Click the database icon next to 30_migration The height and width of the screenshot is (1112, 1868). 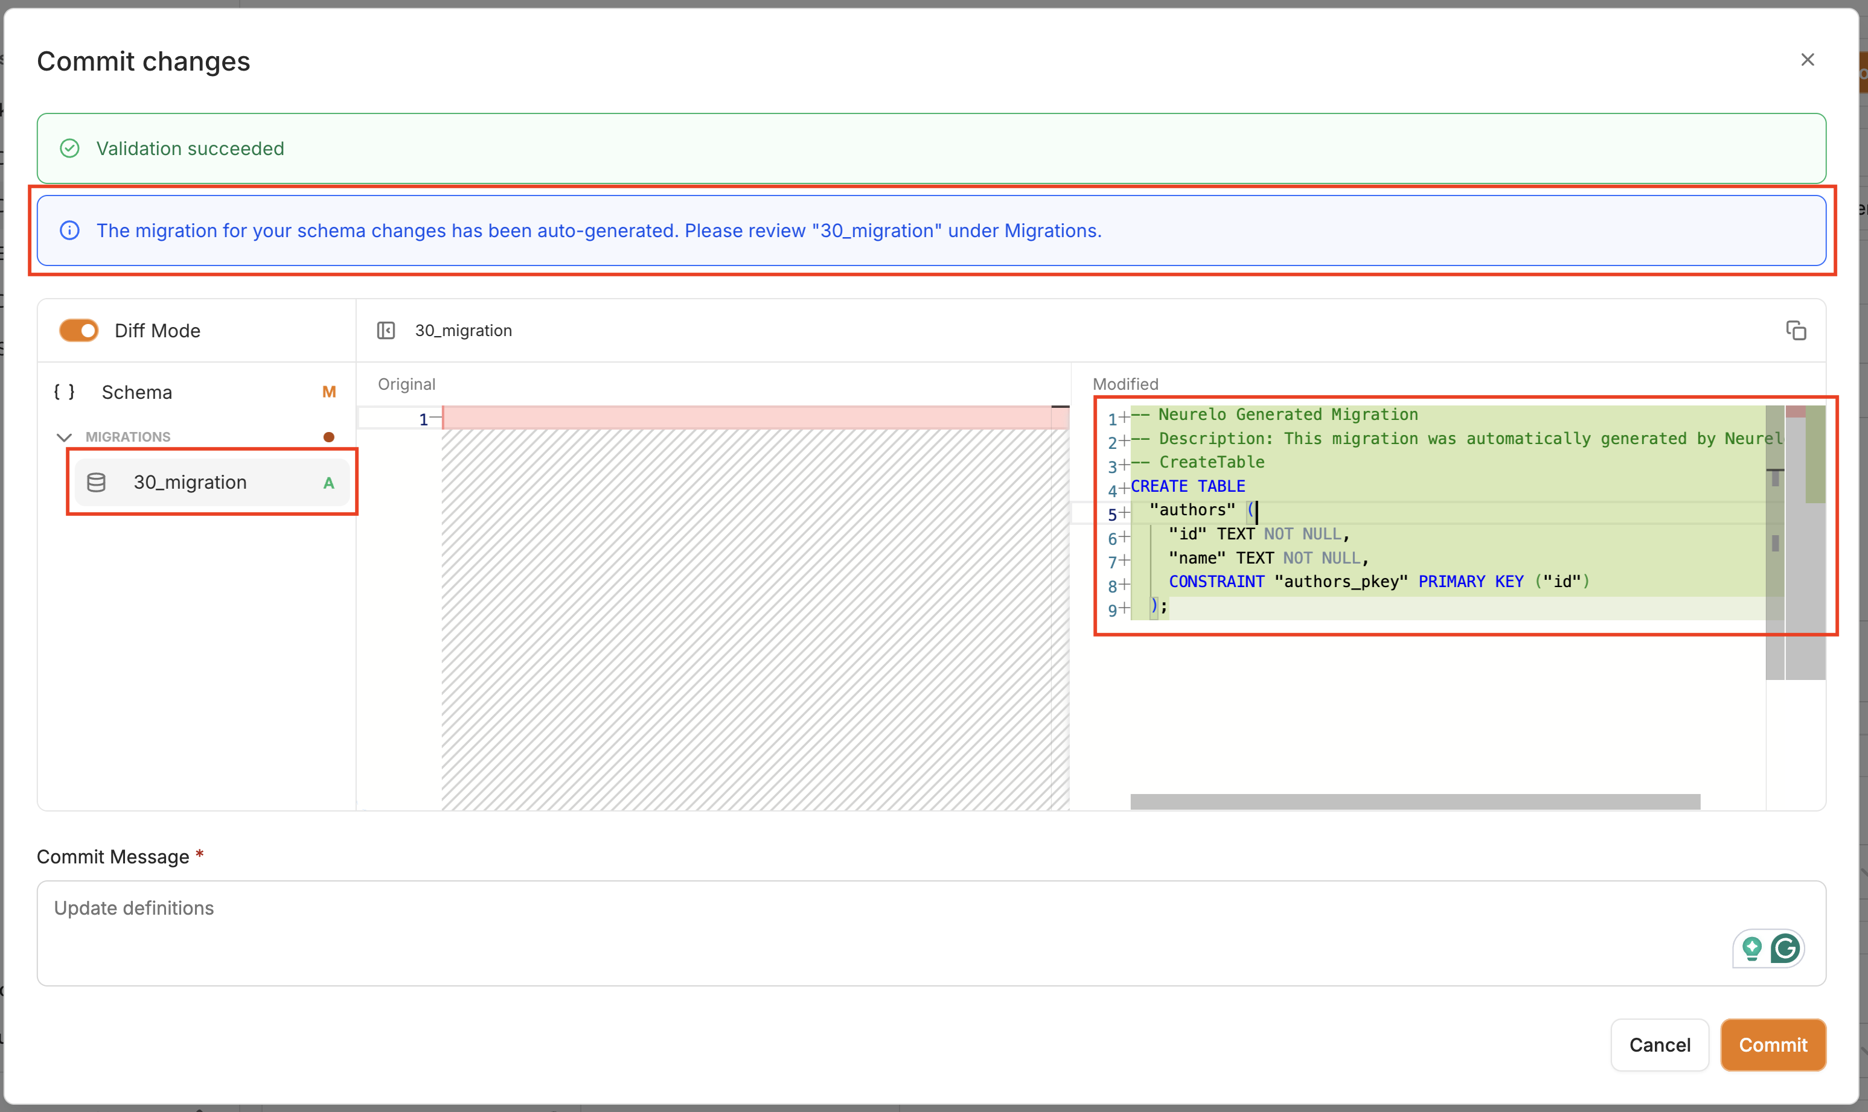(x=96, y=483)
